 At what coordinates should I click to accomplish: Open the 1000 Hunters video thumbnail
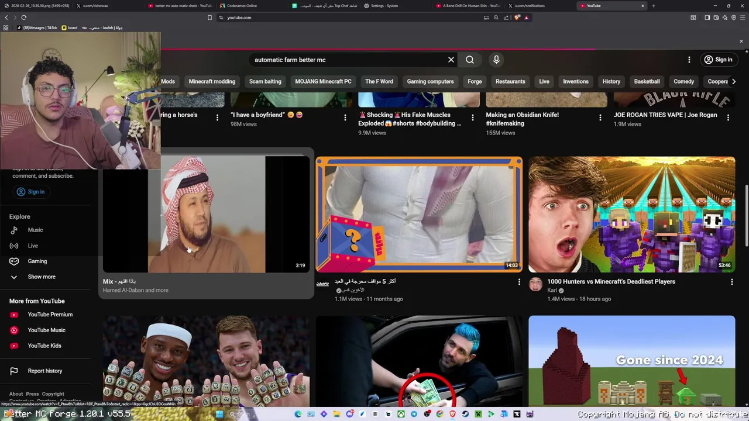click(631, 215)
